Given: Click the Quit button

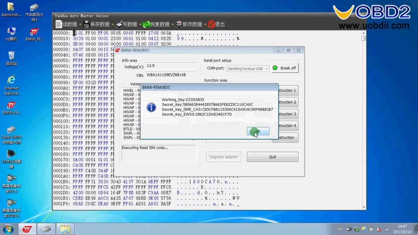Looking at the screenshot, I should point(272,157).
